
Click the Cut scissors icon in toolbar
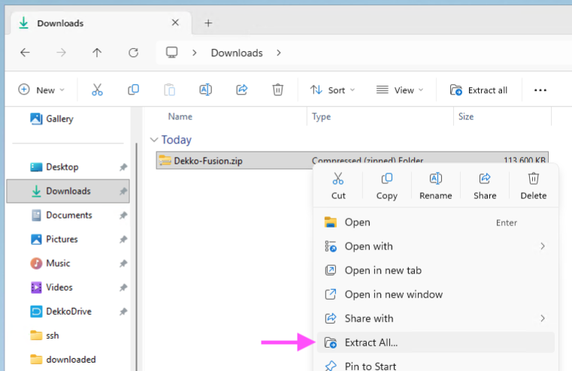97,89
